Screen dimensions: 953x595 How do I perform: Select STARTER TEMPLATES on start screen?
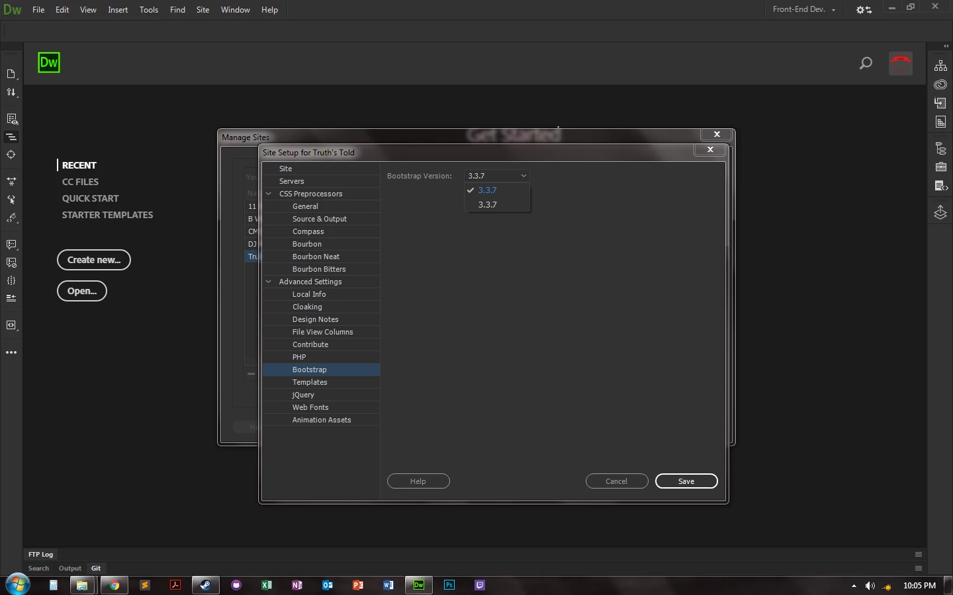click(x=107, y=215)
